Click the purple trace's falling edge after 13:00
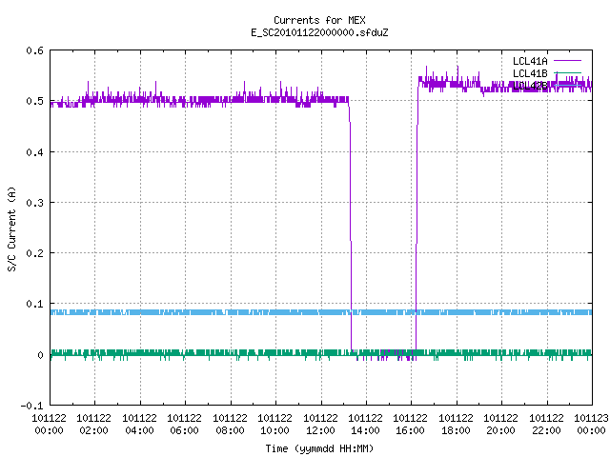Image resolution: width=610 pixels, height=457 pixels. click(351, 226)
